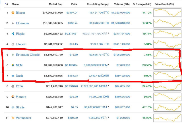Click the grey Litecoin logo icon
The height and width of the screenshot is (123, 182).
pyautogui.click(x=13, y=44)
